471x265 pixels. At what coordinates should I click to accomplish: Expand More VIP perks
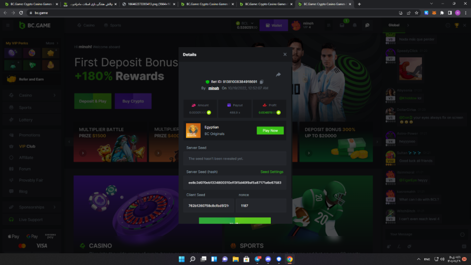(x=52, y=43)
